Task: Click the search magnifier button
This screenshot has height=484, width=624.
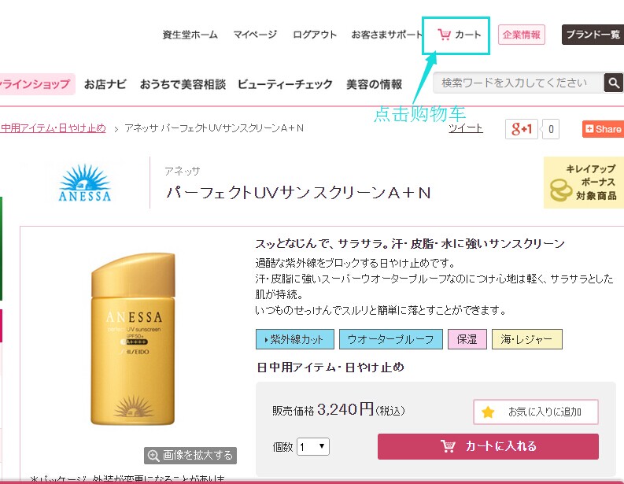Action: 613,83
